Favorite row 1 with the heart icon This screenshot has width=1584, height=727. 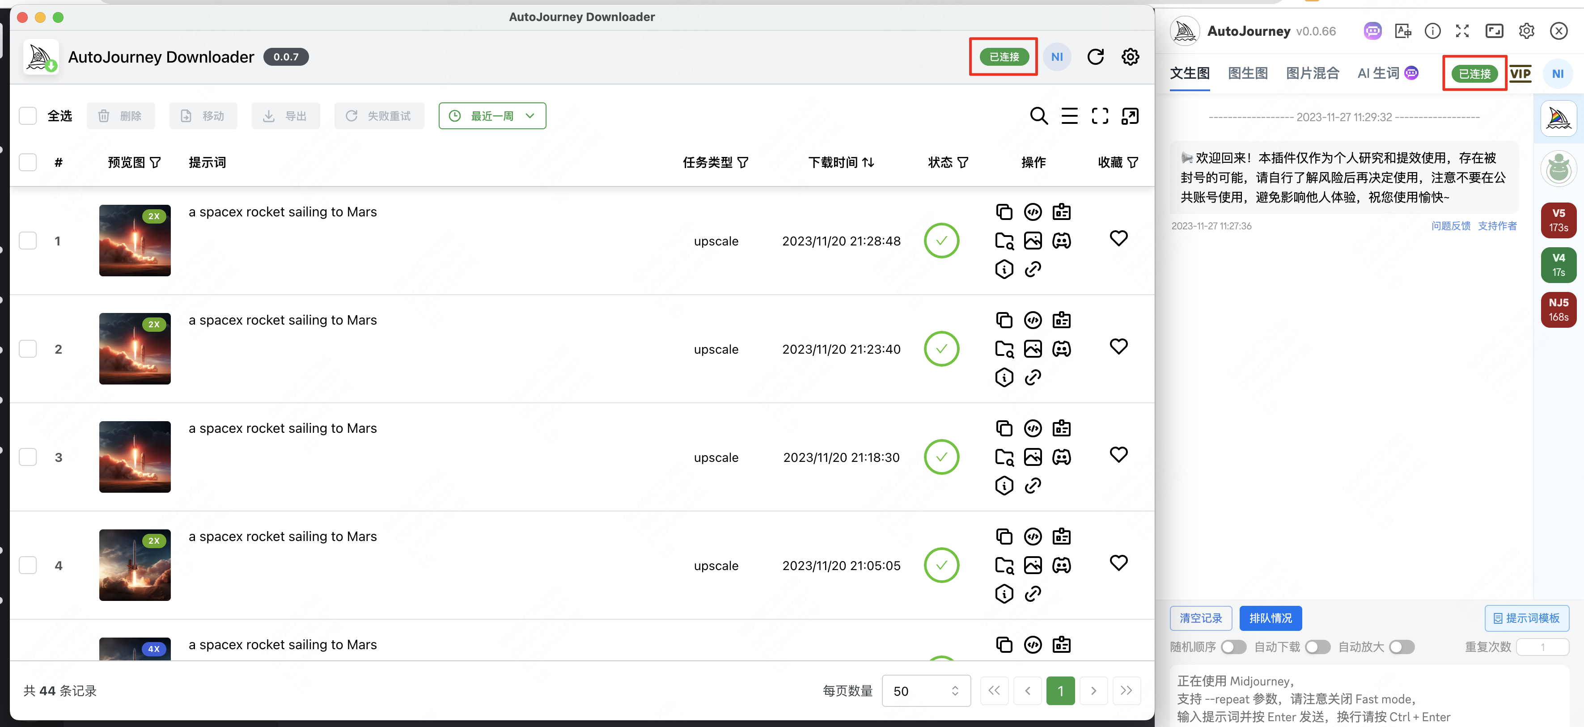tap(1118, 238)
